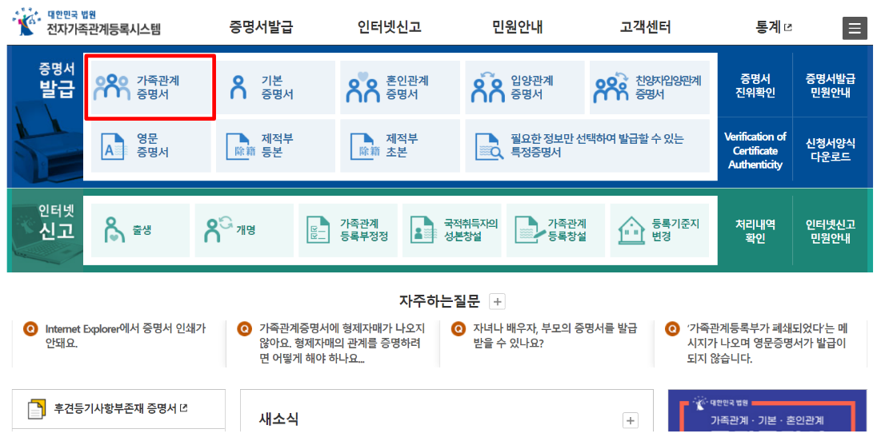Viewport: 877px width, 437px height.
Task: Open the 인터넷신고 top menu
Action: [x=389, y=27]
